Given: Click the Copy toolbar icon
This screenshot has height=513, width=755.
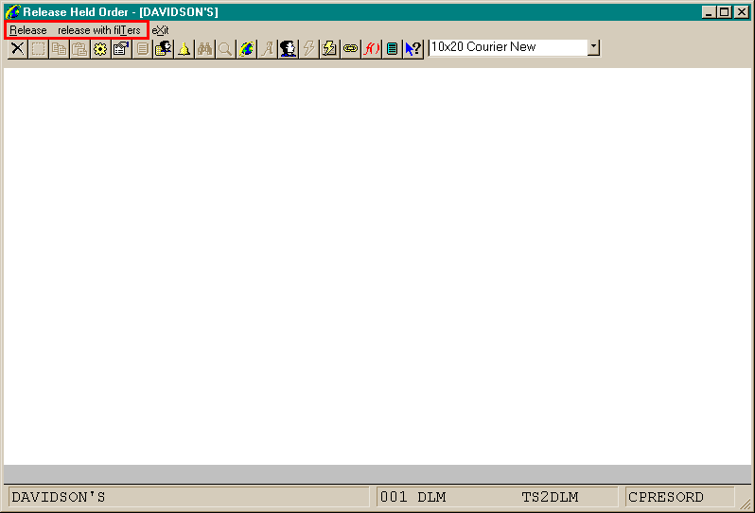Looking at the screenshot, I should tap(60, 48).
